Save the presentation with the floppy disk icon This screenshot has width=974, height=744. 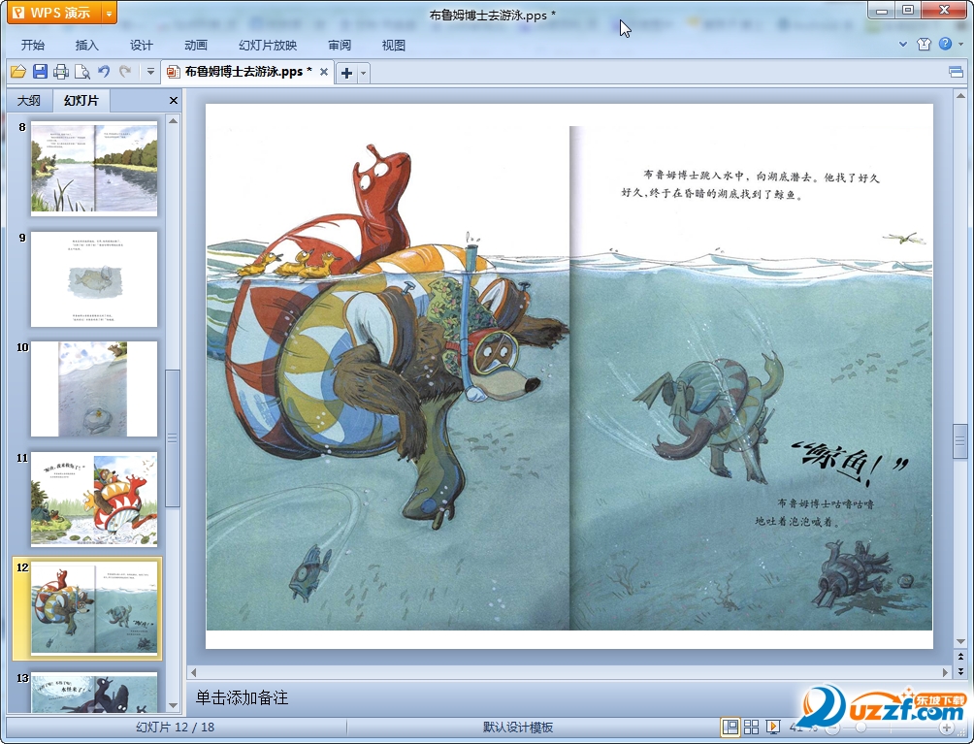pyautogui.click(x=40, y=72)
